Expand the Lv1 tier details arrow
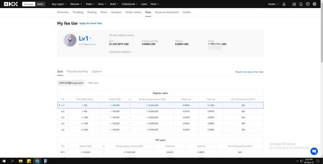 (91, 38)
